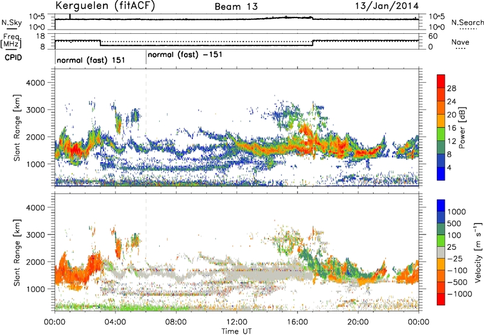The height and width of the screenshot is (335, 484).
Task: Click the 'Time UT' axis label
Action: tap(237, 331)
